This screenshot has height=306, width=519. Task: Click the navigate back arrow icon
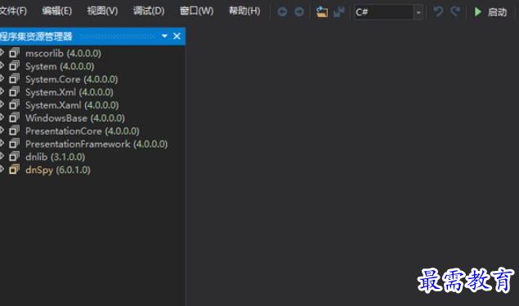[x=282, y=12]
